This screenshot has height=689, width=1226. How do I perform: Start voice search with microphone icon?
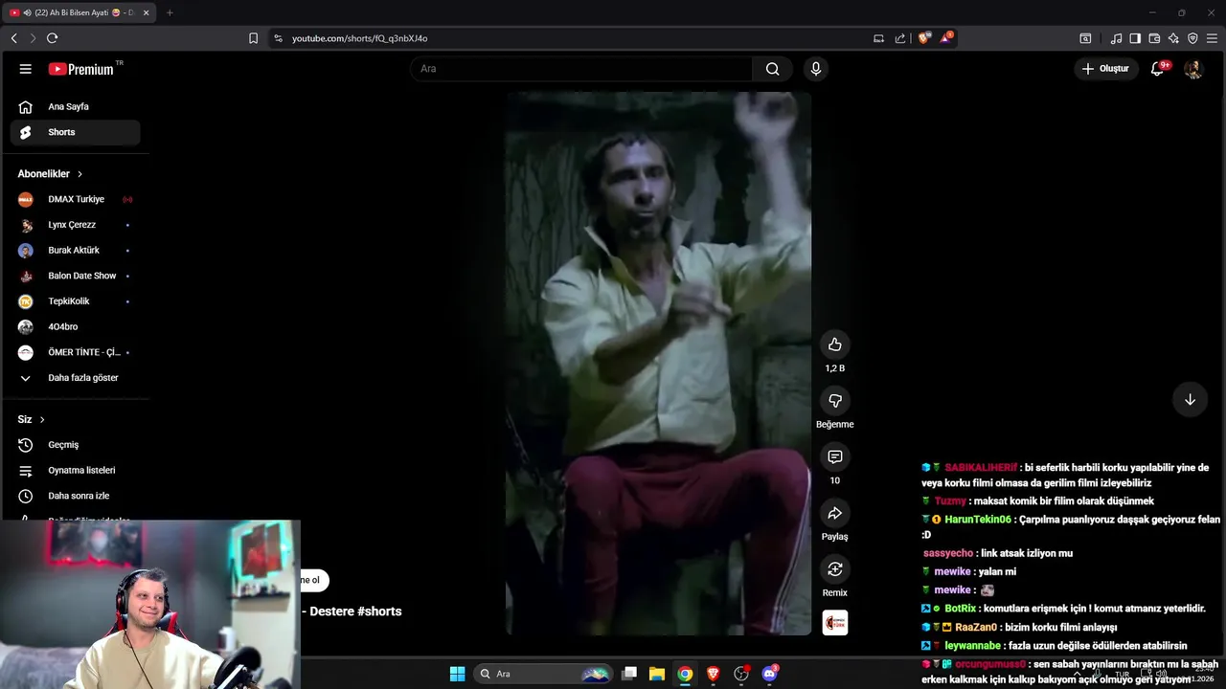pyautogui.click(x=816, y=69)
